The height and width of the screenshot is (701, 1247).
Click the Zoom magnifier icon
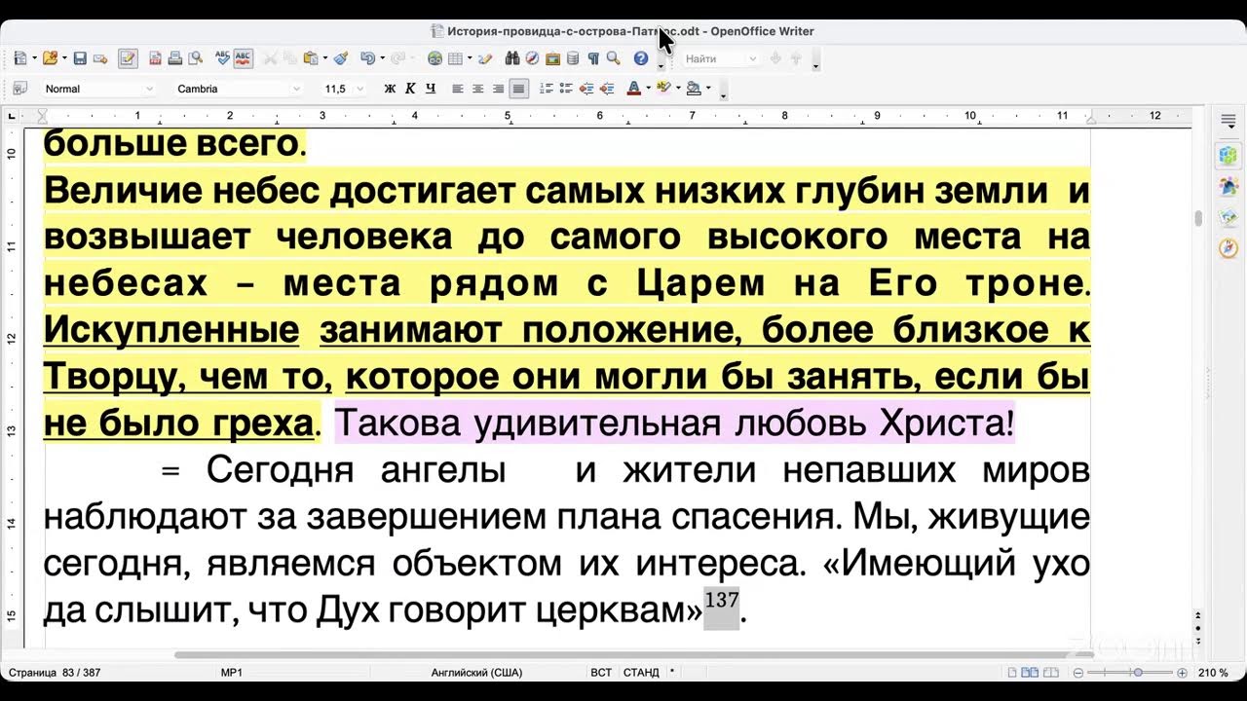[x=613, y=58]
